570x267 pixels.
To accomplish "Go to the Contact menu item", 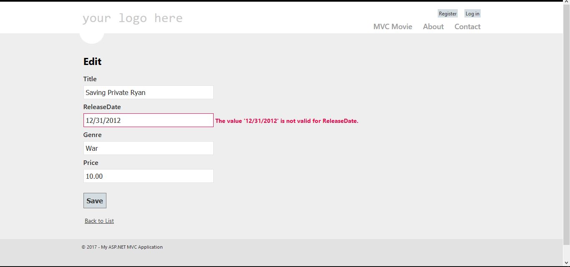I will [x=467, y=27].
